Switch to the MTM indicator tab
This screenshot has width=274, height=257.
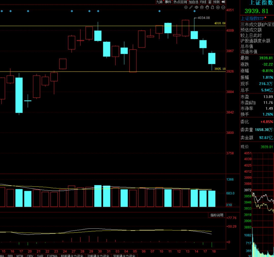click(20, 255)
